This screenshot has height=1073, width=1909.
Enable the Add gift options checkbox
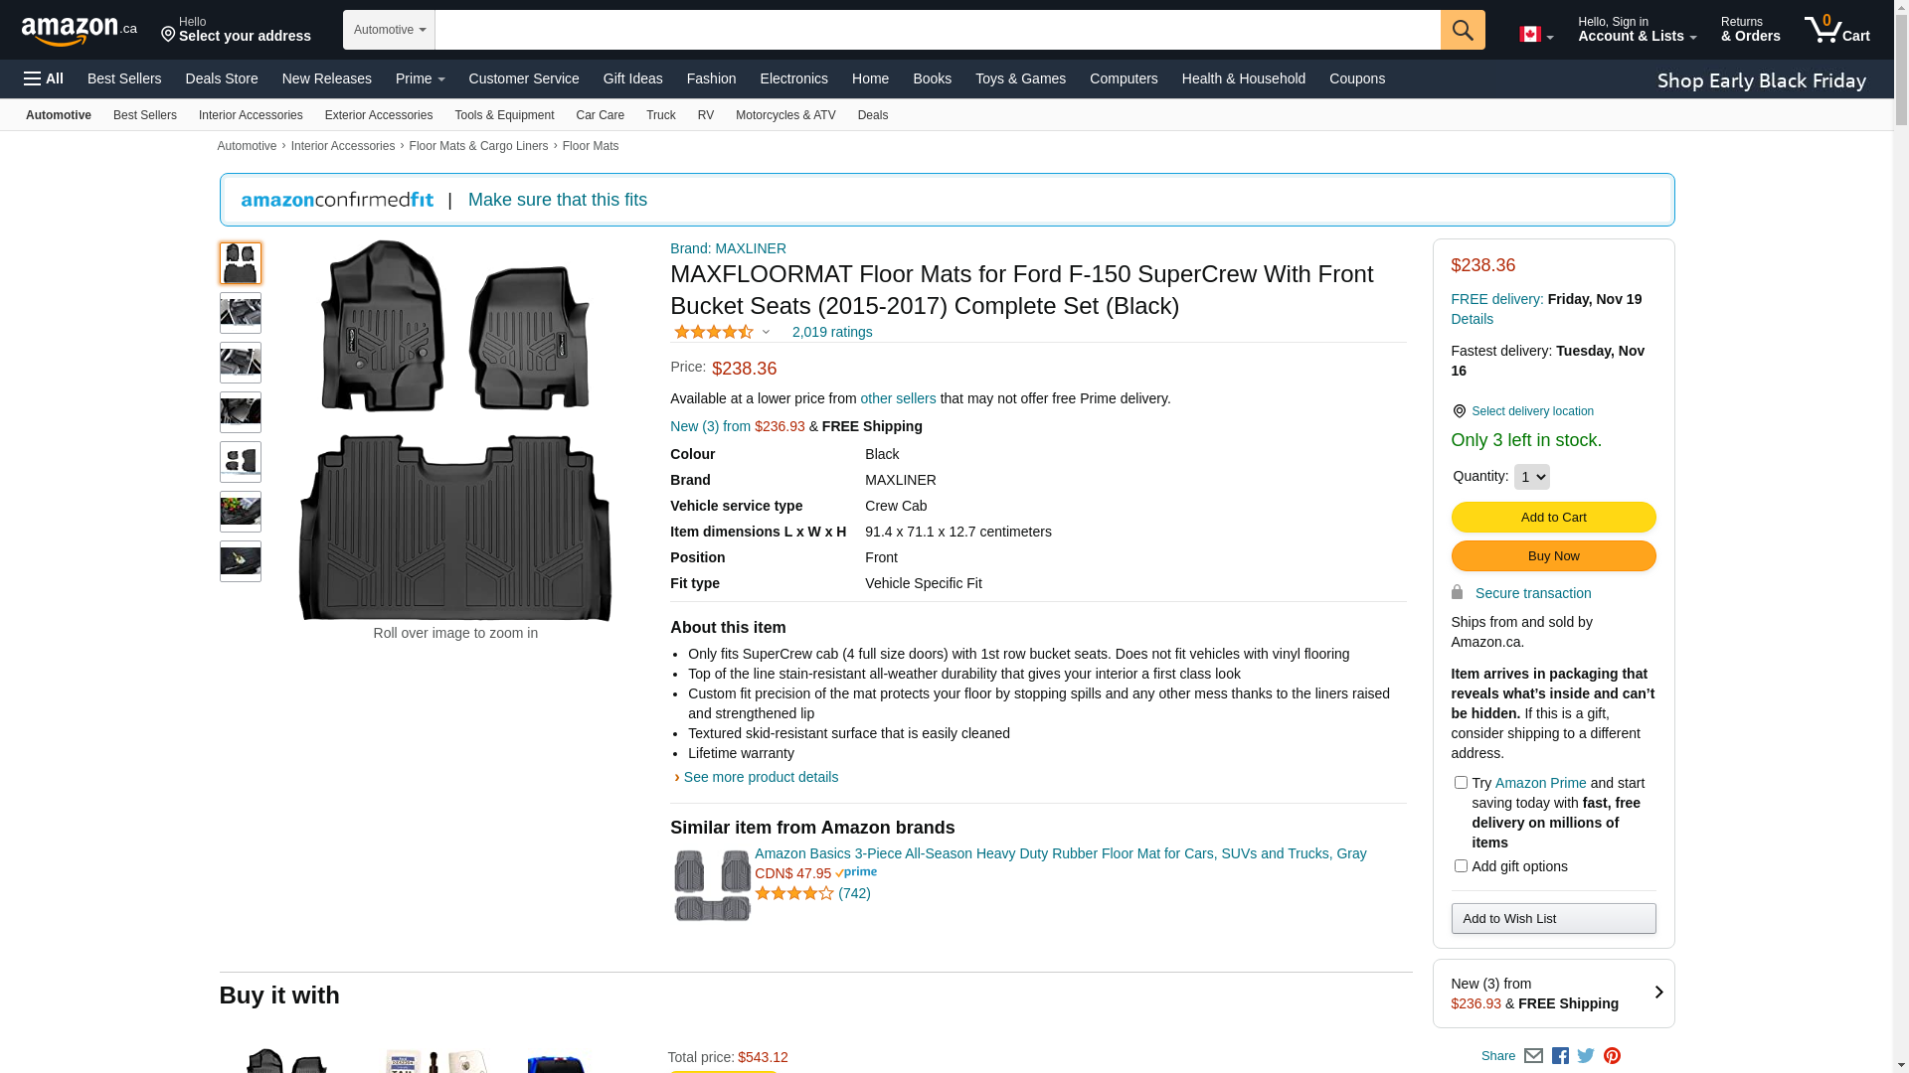pyautogui.click(x=1461, y=866)
